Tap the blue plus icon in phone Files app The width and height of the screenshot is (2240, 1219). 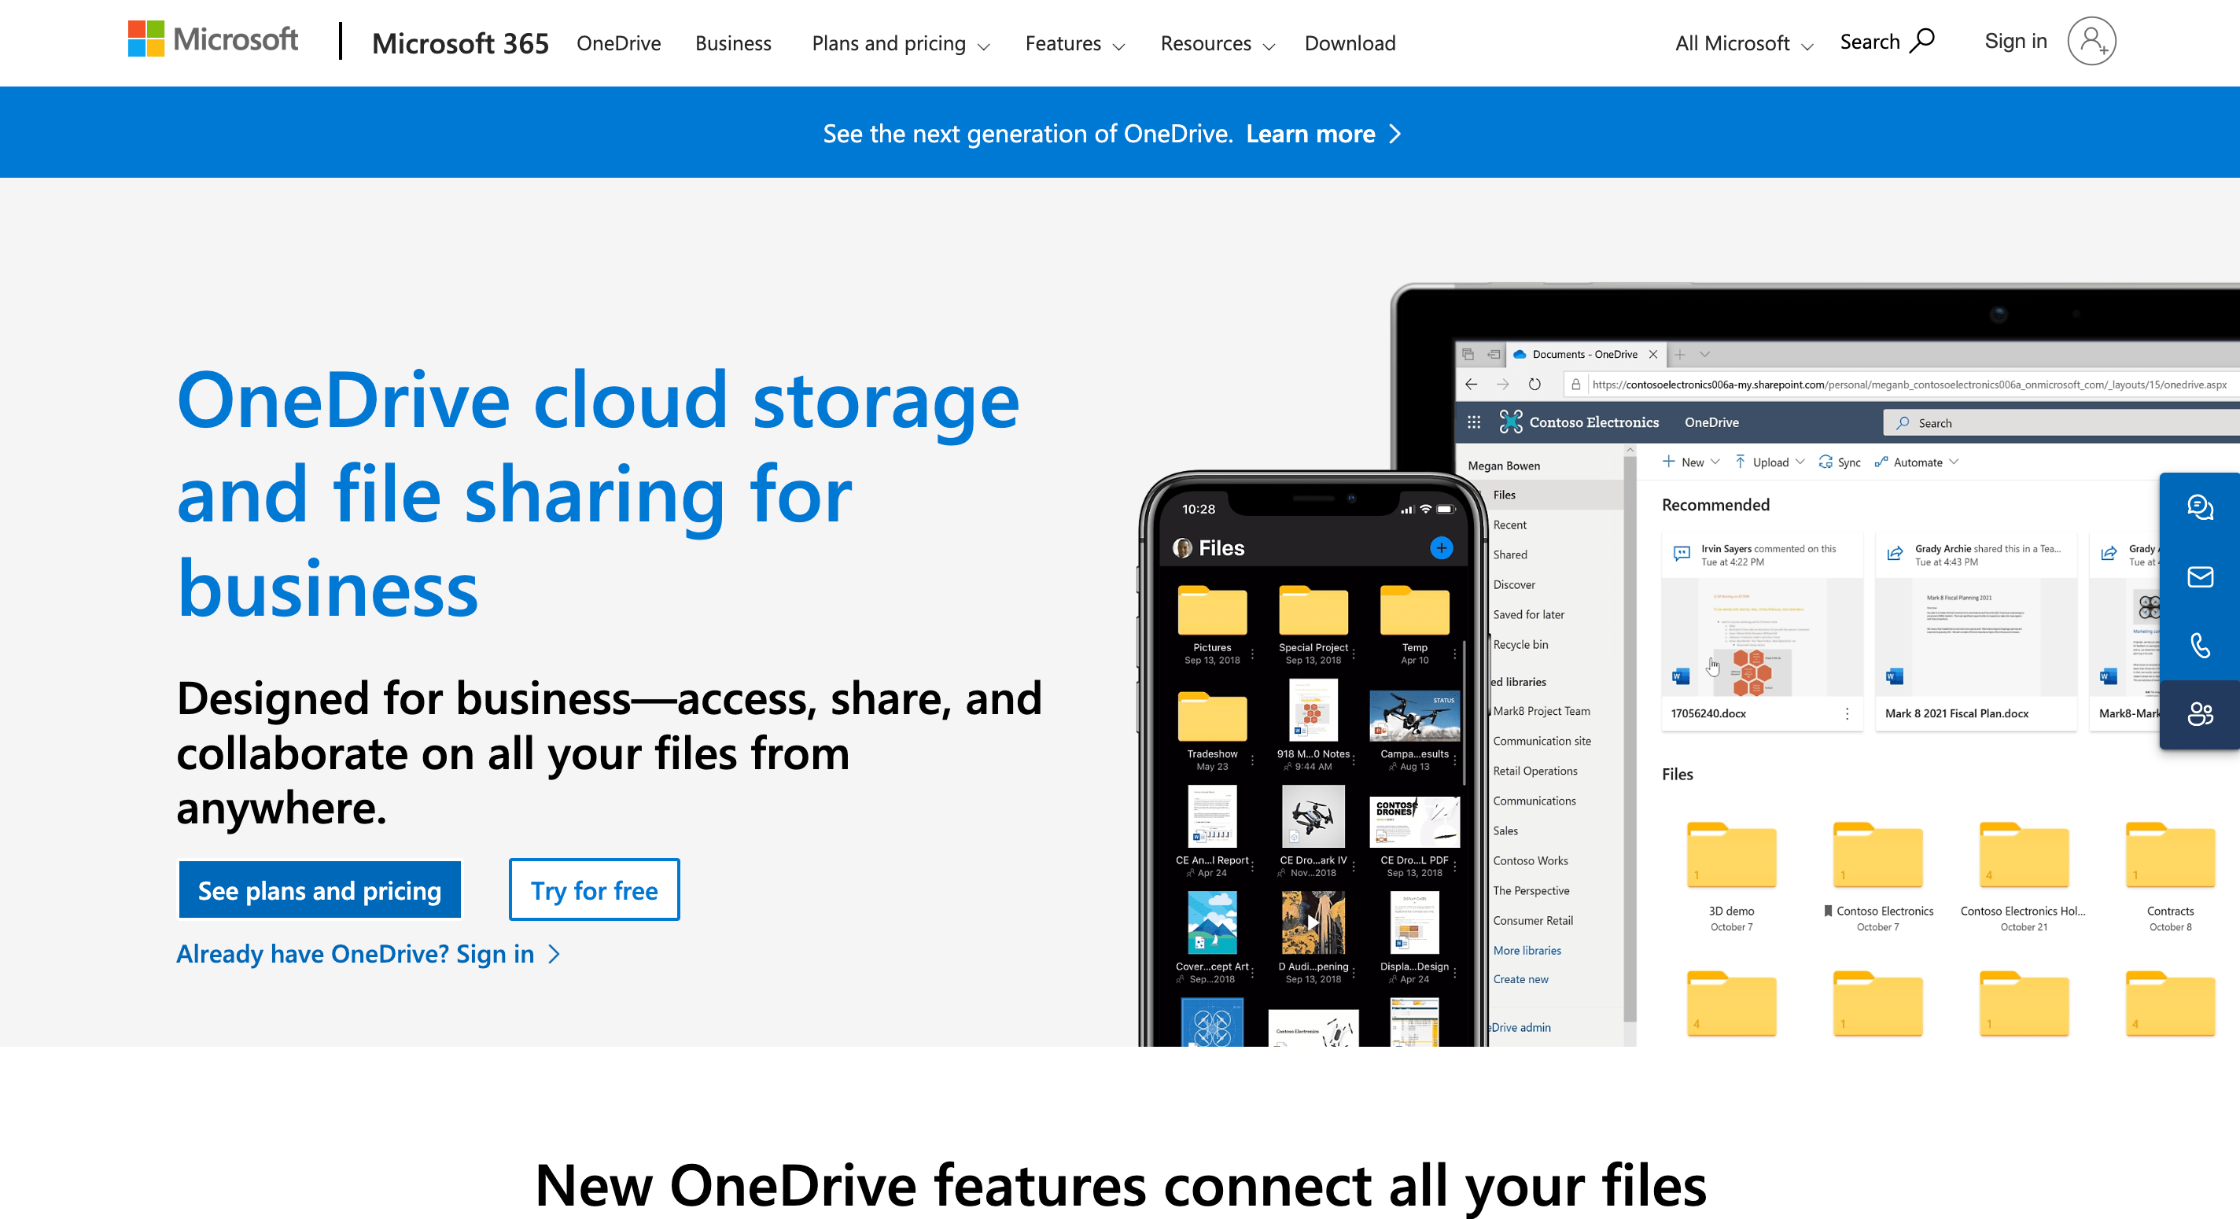pyautogui.click(x=1441, y=548)
